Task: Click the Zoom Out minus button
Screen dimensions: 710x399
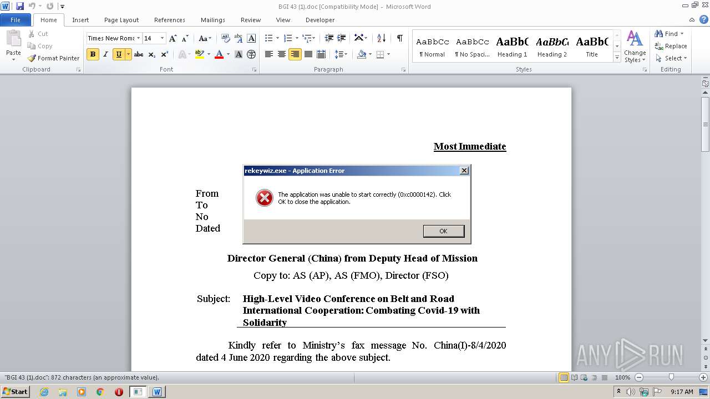Action: (638, 377)
